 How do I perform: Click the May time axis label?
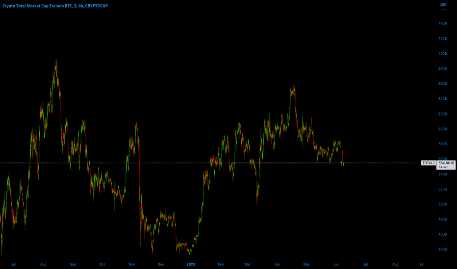click(306, 264)
